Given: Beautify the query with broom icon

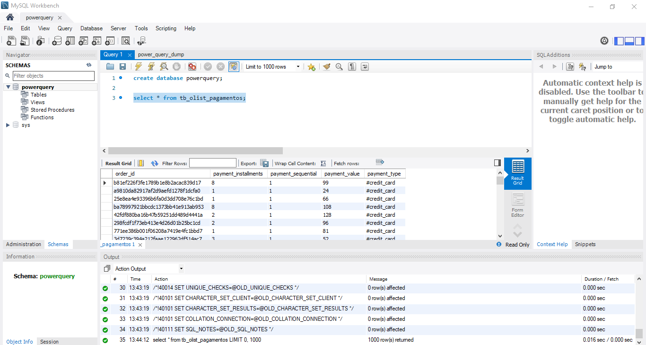Looking at the screenshot, I should click(x=326, y=67).
